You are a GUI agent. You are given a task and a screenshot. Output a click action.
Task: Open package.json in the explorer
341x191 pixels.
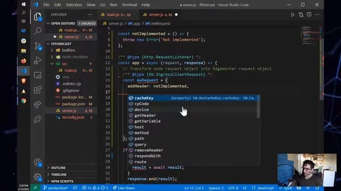pos(71,104)
